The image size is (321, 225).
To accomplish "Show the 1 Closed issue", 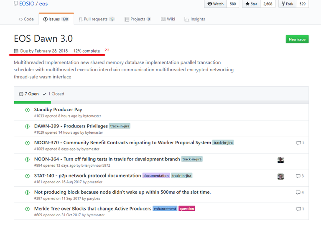I will (x=53, y=94).
